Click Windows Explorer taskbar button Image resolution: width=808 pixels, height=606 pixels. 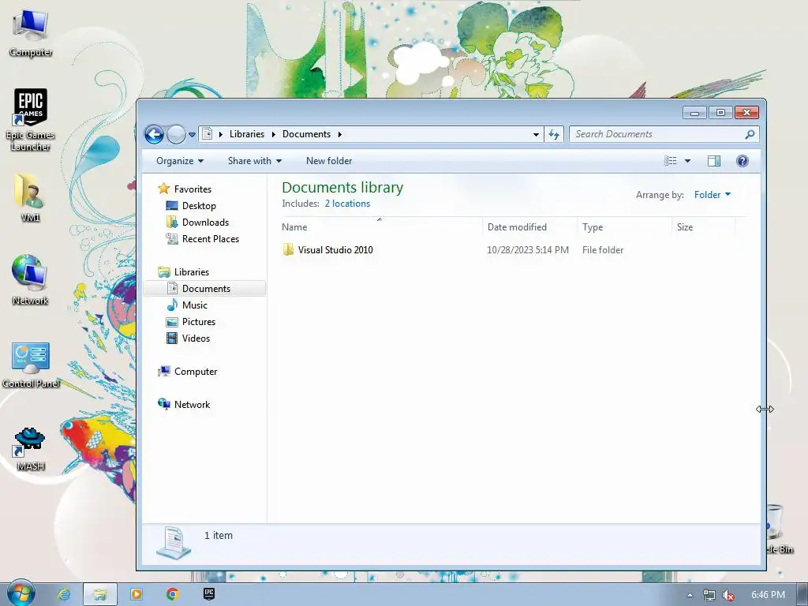tap(100, 594)
